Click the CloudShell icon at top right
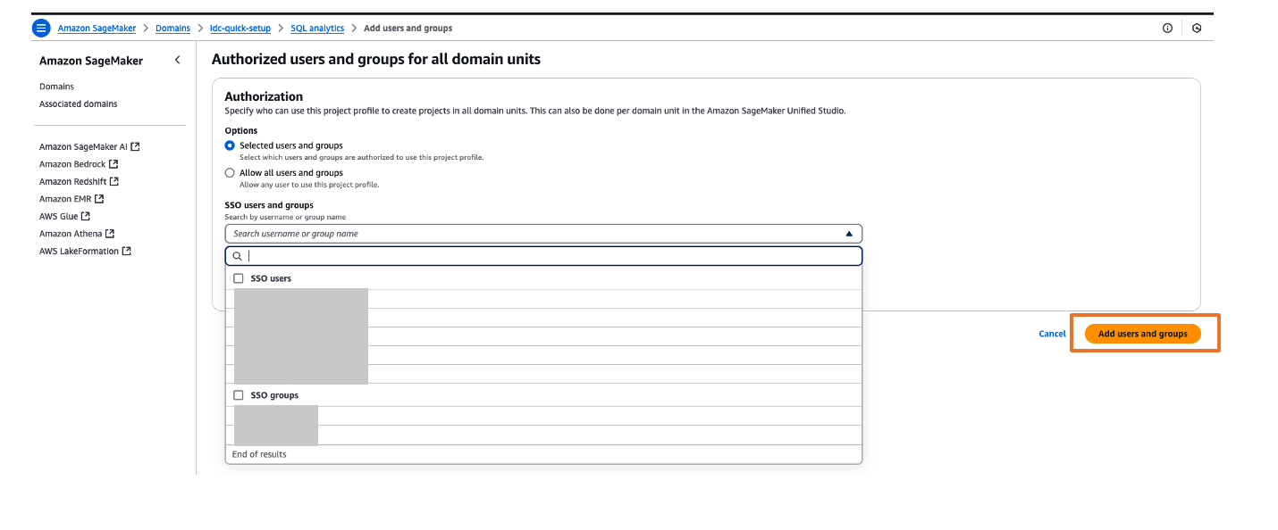Viewport: 1278px width, 530px height. click(x=1197, y=28)
